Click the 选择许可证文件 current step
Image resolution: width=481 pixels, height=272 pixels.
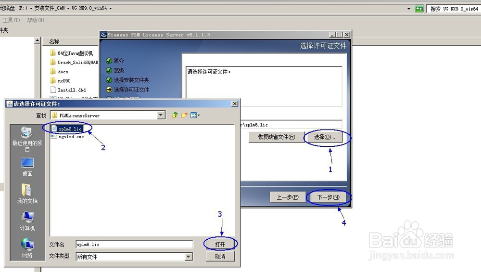127,90
